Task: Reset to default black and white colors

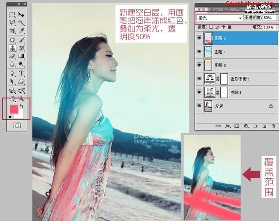Action: 10,117
